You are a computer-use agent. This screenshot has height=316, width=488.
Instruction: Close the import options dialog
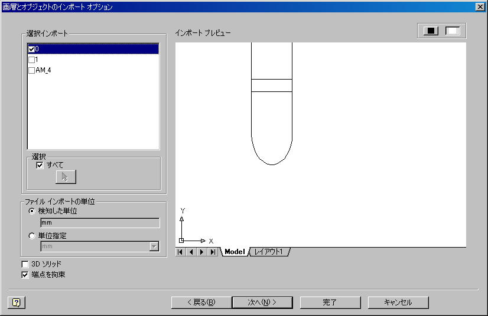[480, 7]
